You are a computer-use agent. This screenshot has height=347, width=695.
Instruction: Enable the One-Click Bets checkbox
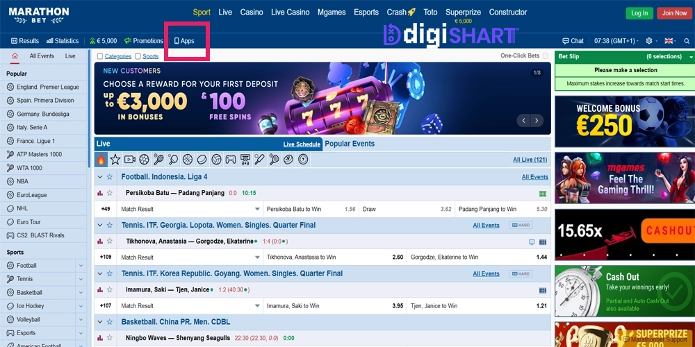[545, 56]
